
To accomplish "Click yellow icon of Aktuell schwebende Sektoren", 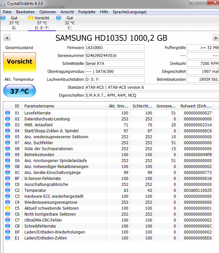I will (x=8, y=208).
